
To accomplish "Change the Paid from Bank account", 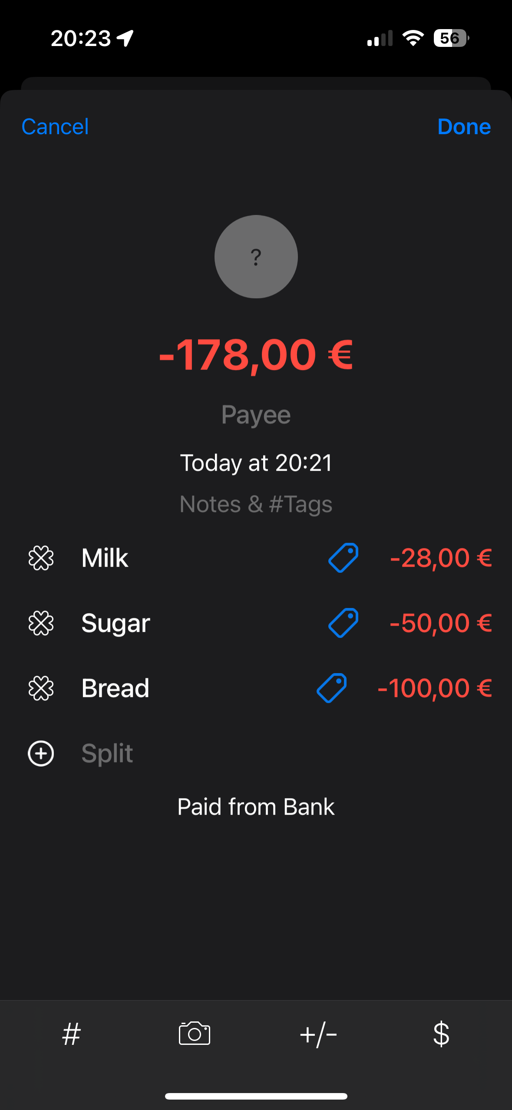I will pyautogui.click(x=256, y=807).
